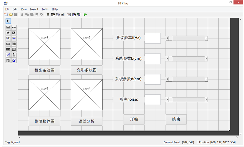Select the Axes tool in palette
The image size is (244, 147).
pos(8,55)
